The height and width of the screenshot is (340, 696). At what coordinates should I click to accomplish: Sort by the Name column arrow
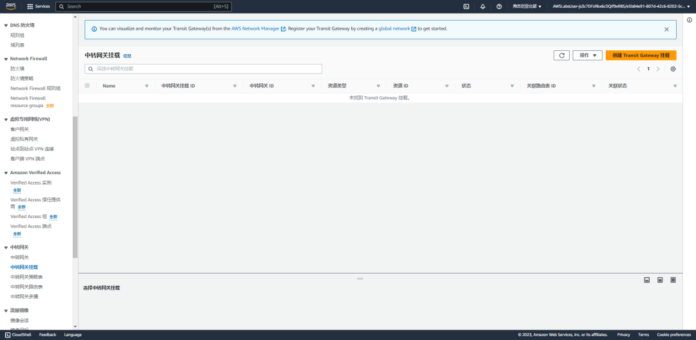click(146, 86)
